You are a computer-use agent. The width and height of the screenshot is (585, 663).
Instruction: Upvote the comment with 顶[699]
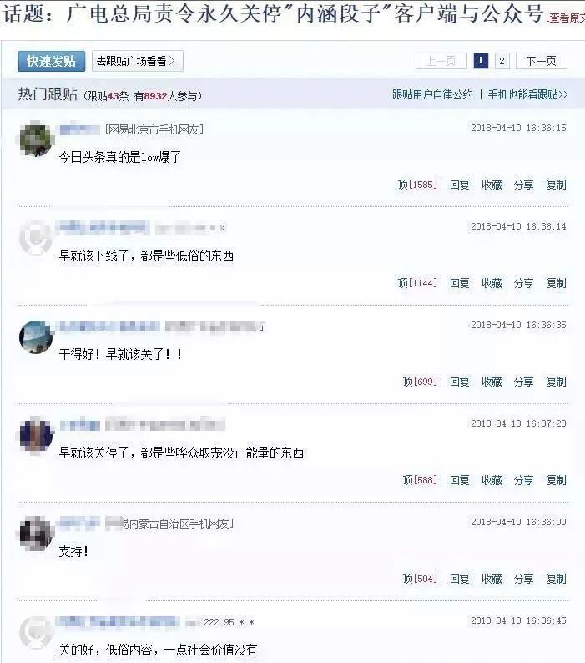[420, 382]
